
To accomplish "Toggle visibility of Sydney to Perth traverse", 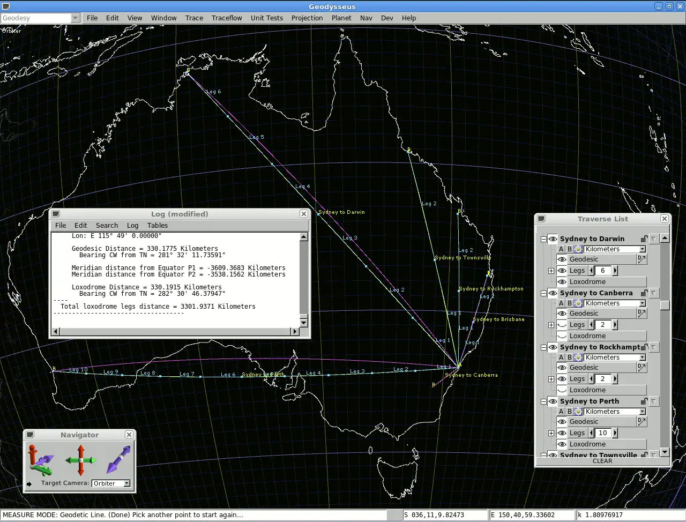I will coord(553,401).
